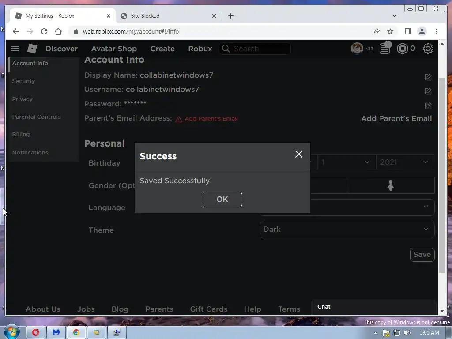Go back in browser history
Image resolution: width=452 pixels, height=339 pixels.
tap(16, 31)
